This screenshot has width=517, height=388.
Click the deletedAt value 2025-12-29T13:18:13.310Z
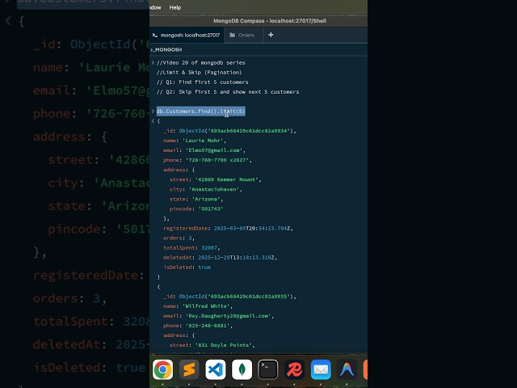click(x=237, y=258)
